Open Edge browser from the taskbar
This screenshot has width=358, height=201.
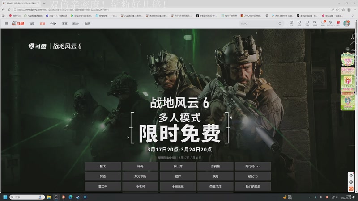pos(71,197)
